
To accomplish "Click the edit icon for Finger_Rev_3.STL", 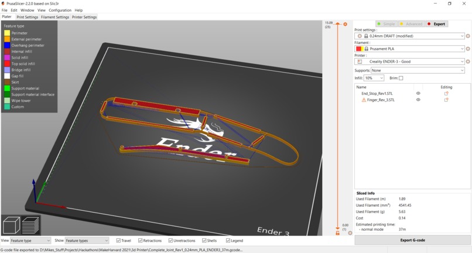I will click(x=446, y=100).
